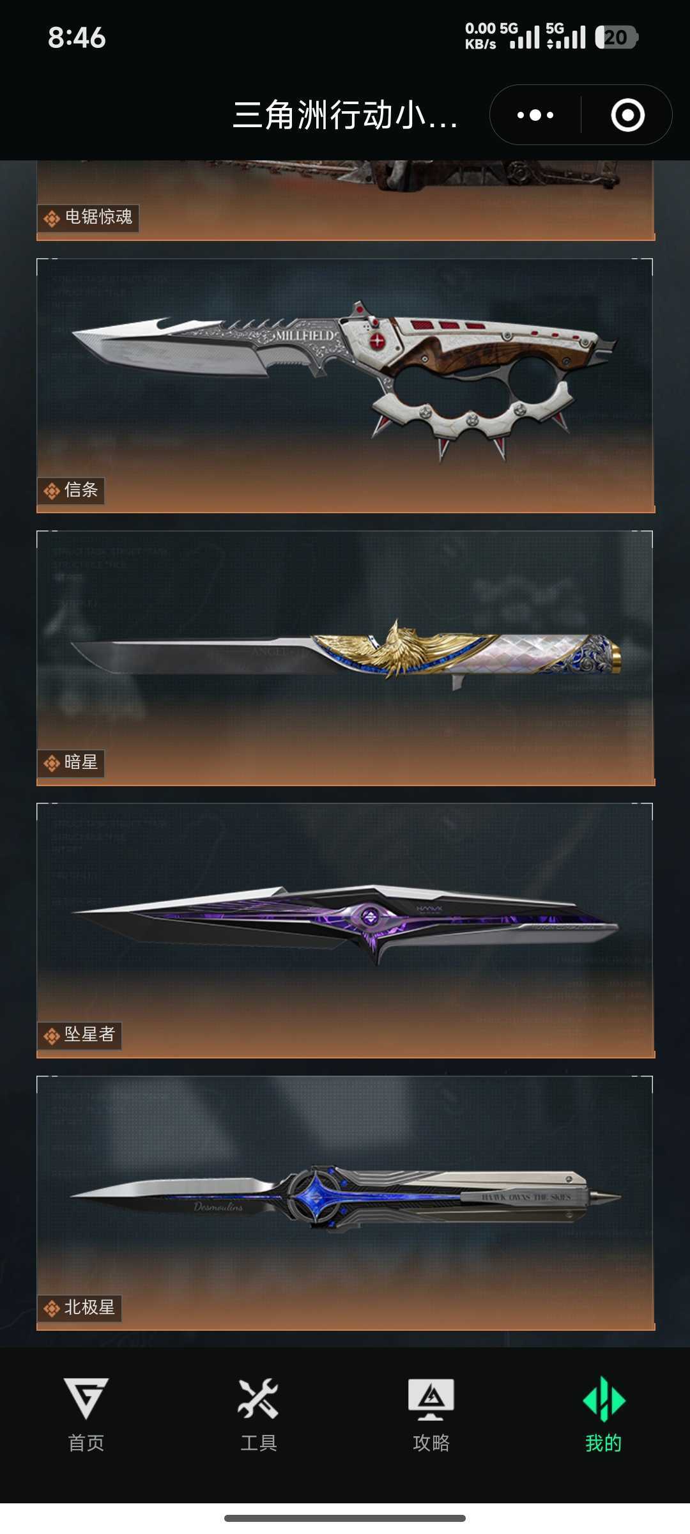Tap the diamond icon beside 坠星者
Image resolution: width=690 pixels, height=1534 pixels.
[52, 1035]
